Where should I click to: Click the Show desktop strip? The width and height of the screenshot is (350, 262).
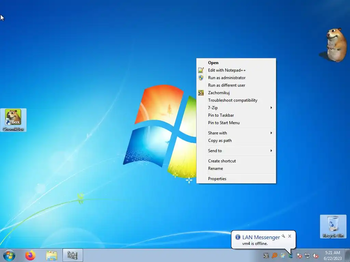347,255
